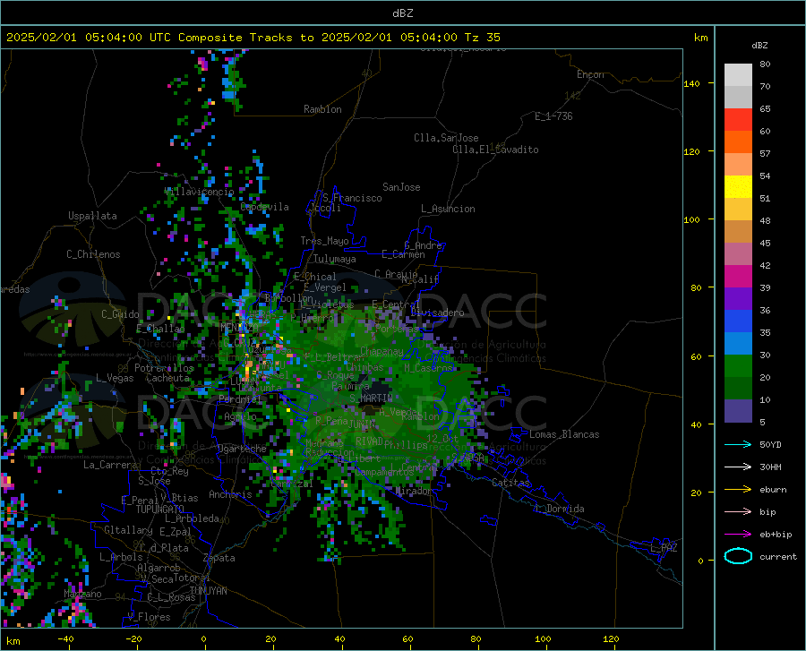Click the eburn yellow arrow legend icon
Viewport: 806px width, 651px height.
coord(738,490)
